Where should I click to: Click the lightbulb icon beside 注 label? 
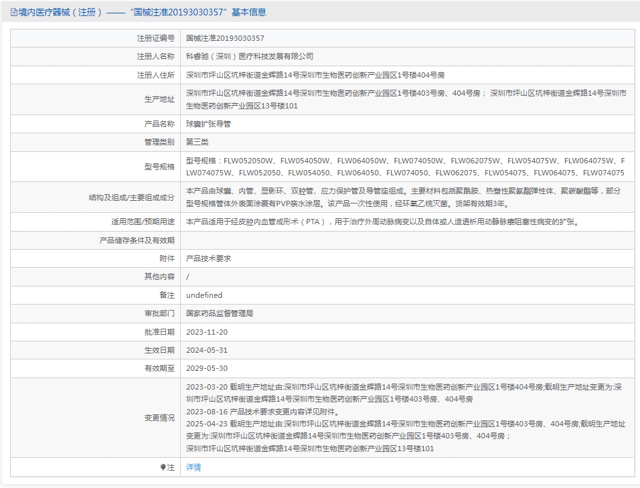[x=163, y=467]
